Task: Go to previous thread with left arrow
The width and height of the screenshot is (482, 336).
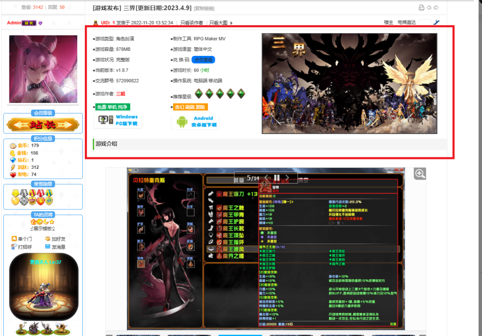Action: 429,8
